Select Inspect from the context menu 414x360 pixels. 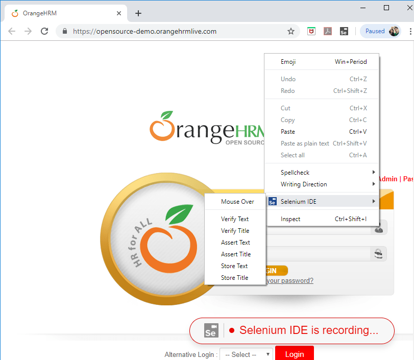290,219
